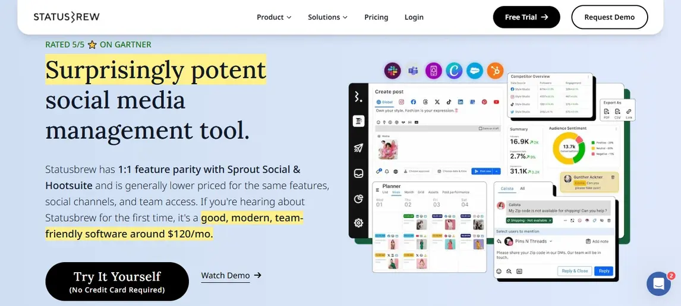Click the Audience Sentiment donut chart
Screen dimensions: 681x306
click(x=569, y=148)
